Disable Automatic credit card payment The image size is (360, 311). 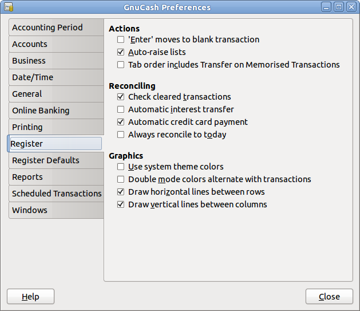pos(121,122)
